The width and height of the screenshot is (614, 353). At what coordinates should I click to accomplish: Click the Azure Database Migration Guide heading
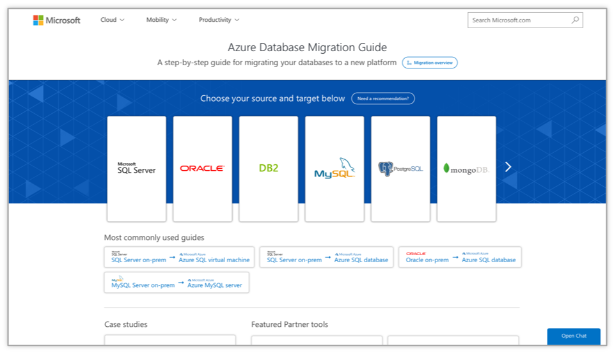308,47
